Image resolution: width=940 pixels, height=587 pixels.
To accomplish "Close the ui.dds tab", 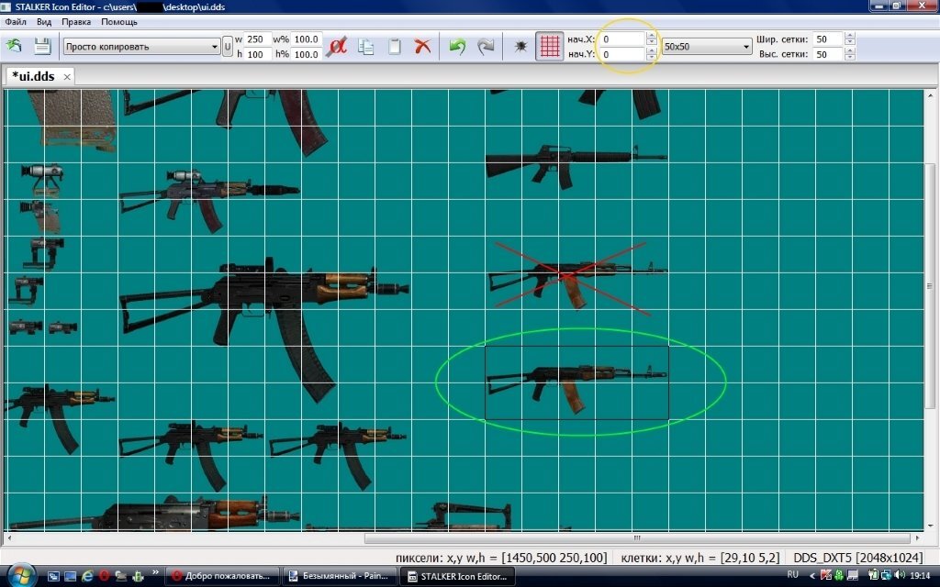I will (x=67, y=77).
